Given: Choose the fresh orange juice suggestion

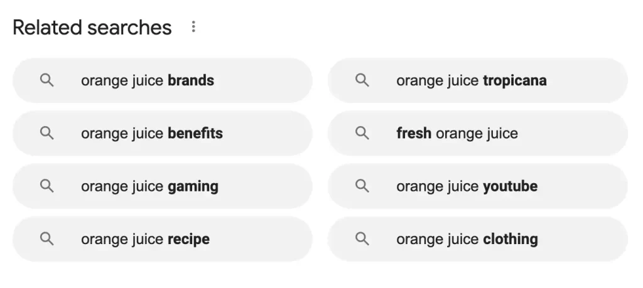Looking at the screenshot, I should (x=478, y=133).
